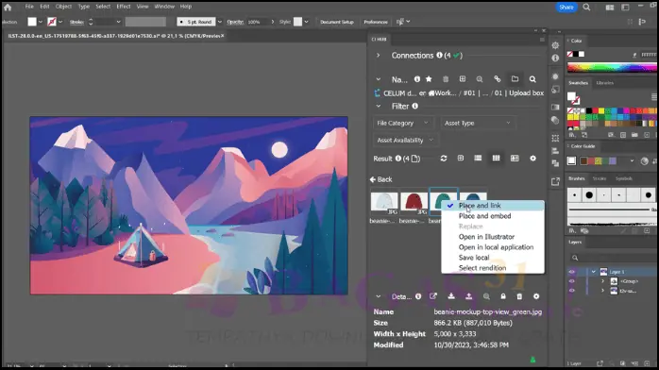This screenshot has width=659, height=370.
Task: Open the File Category dropdown
Action: pos(403,123)
